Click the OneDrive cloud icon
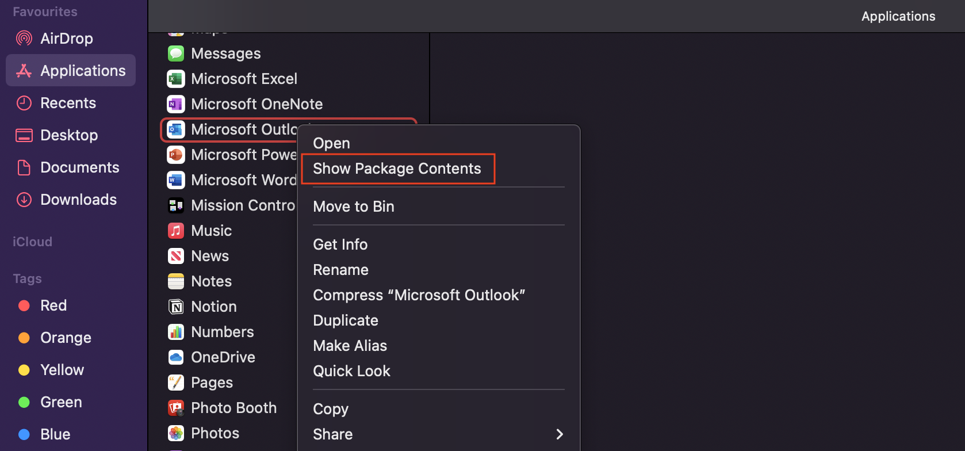Screen dimensions: 965x451 pyautogui.click(x=175, y=357)
